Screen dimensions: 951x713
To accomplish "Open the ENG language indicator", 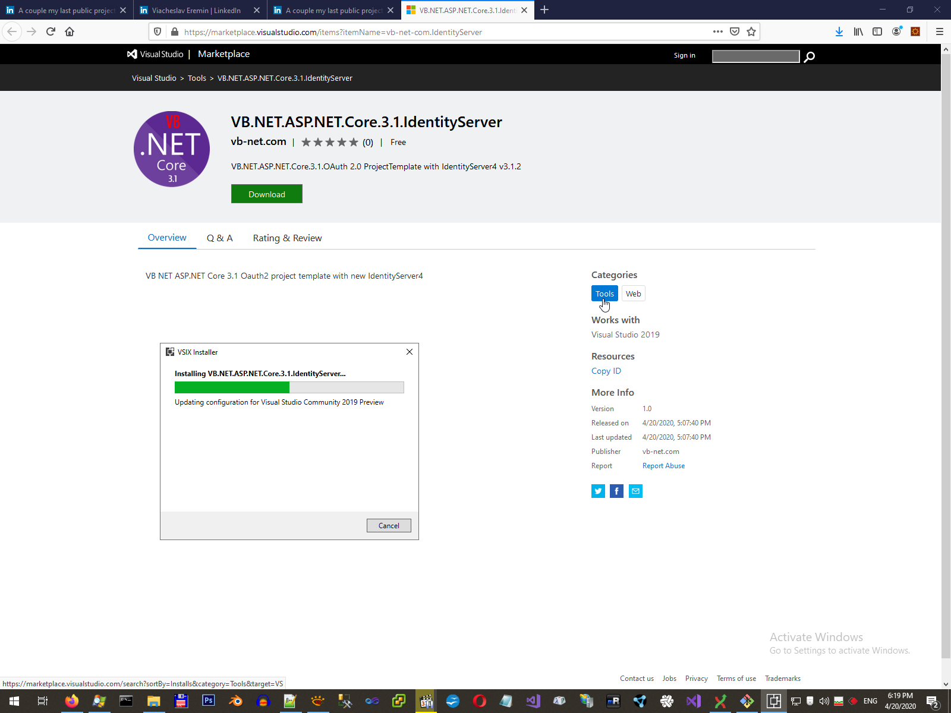I will point(870,701).
